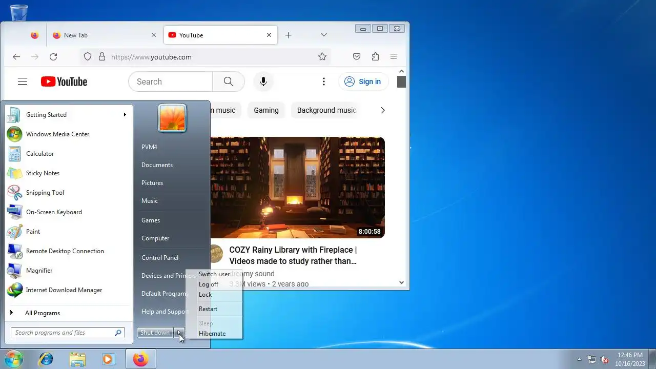
Task: Show hidden tray icons arrow
Action: (579, 359)
